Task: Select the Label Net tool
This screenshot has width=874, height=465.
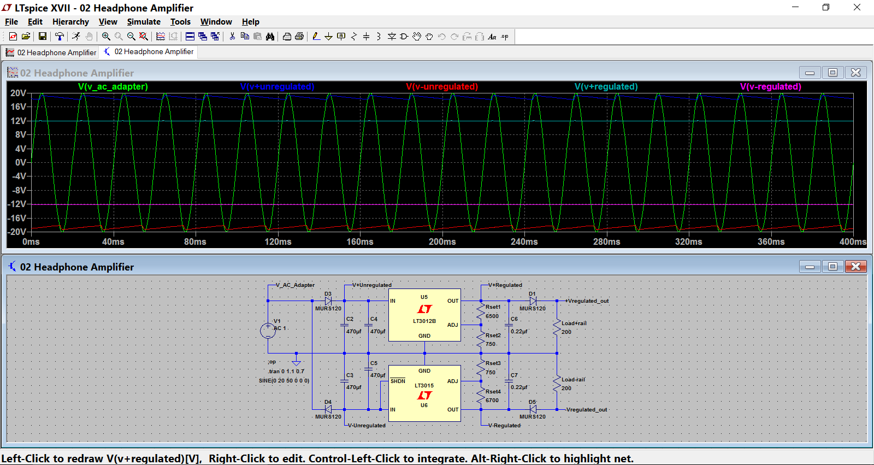Action: 341,37
